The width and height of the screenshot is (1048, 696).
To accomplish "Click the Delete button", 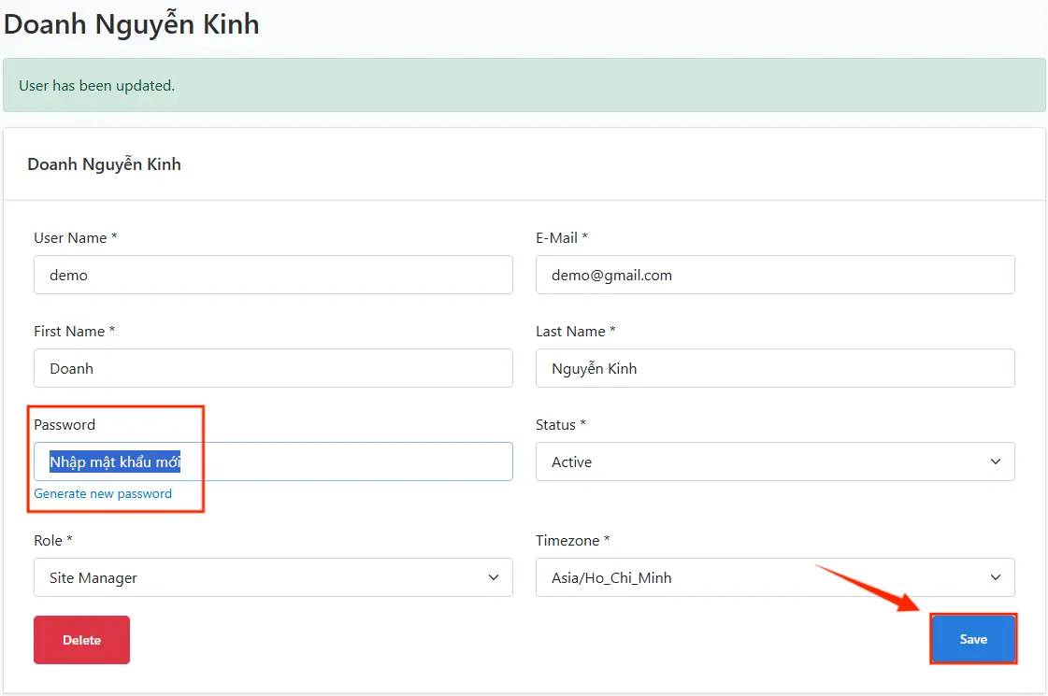I will pos(81,639).
